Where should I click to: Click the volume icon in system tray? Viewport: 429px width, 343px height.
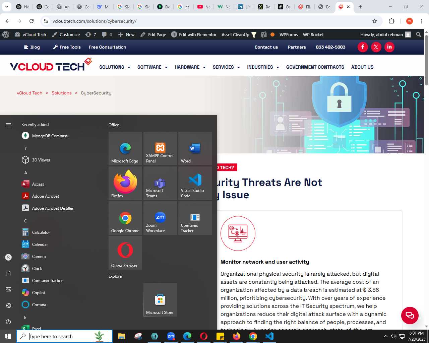click(393, 336)
